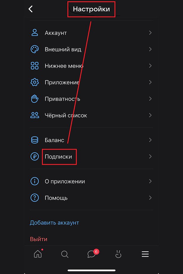Screen dimensions: 183x274
Task: Tap the Приложение gear icon
Action: (x=35, y=82)
